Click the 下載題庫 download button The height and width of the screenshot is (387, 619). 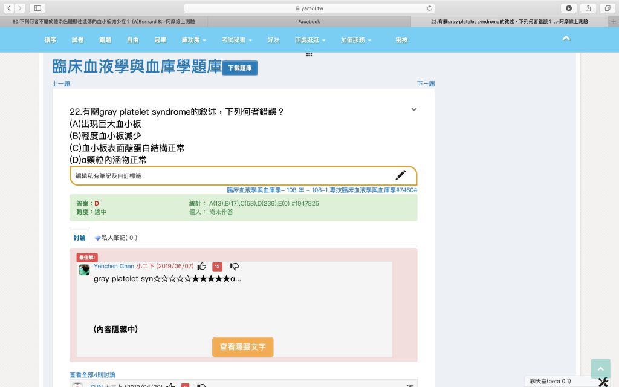[x=241, y=68]
